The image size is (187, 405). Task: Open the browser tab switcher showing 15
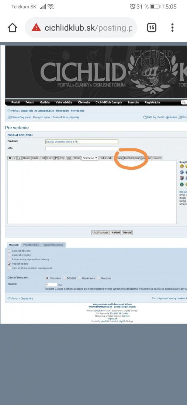[152, 28]
